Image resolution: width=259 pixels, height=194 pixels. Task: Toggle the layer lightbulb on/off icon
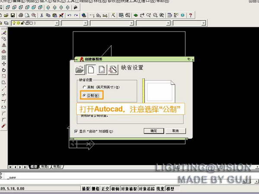[14, 23]
